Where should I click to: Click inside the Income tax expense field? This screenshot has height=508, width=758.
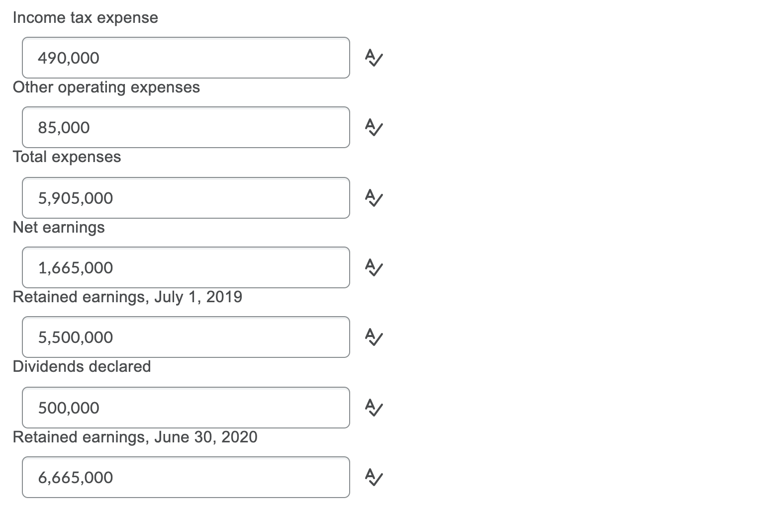pos(186,58)
